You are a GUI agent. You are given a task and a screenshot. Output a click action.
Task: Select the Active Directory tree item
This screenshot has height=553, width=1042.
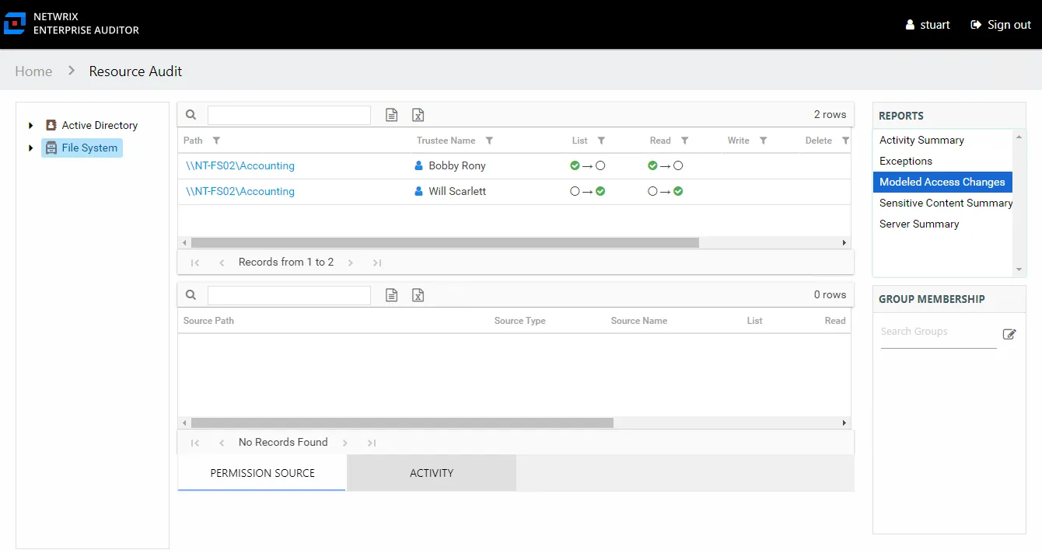click(92, 125)
